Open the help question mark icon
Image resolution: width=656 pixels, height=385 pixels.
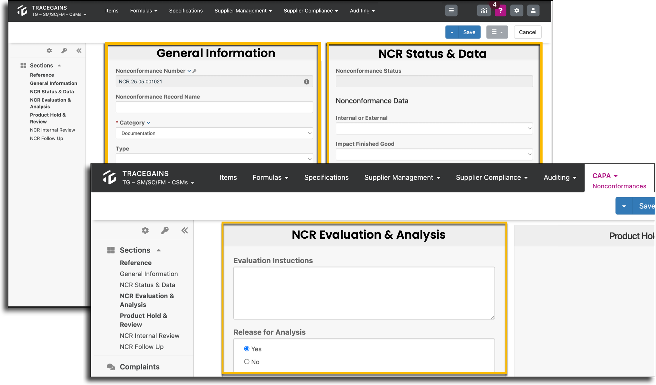click(500, 11)
